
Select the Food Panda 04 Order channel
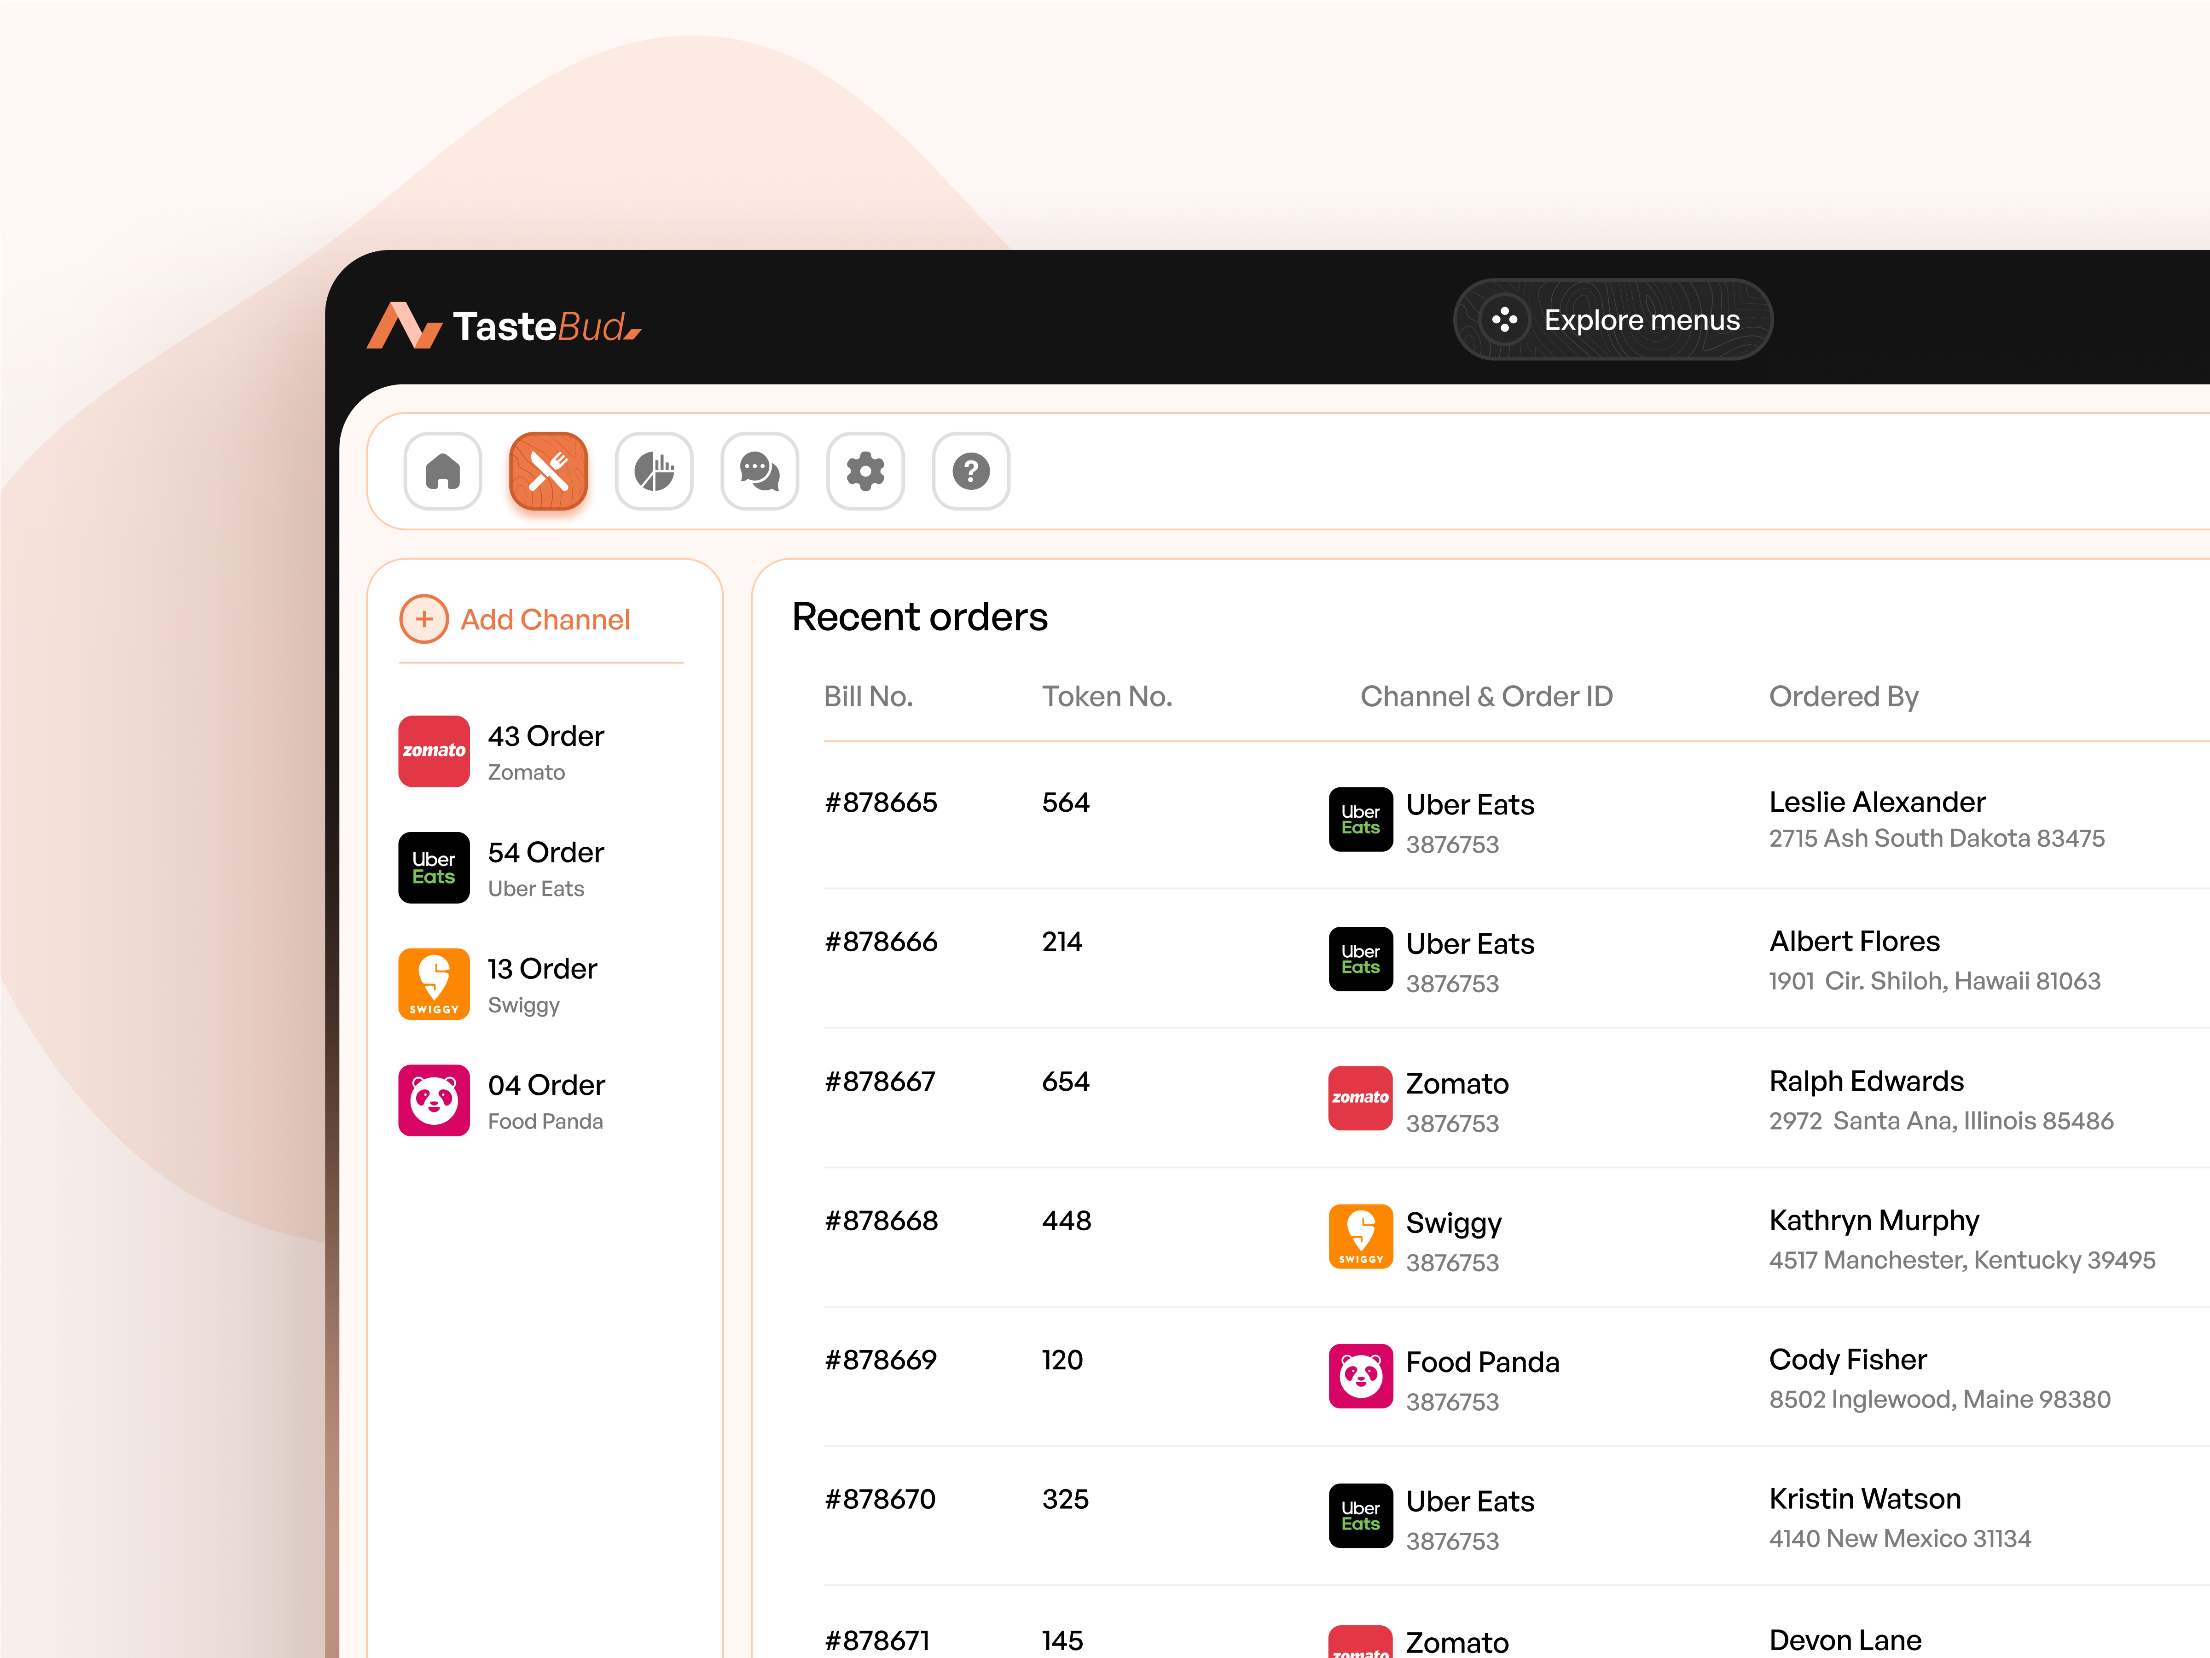(x=503, y=1100)
